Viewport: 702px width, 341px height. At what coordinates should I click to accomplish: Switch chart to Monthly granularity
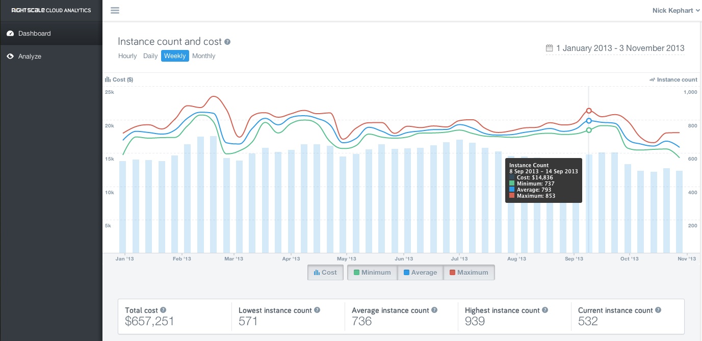coord(204,56)
